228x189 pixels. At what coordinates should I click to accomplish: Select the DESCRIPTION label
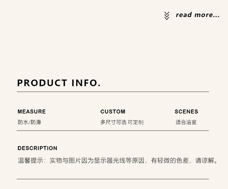pyautogui.click(x=38, y=148)
